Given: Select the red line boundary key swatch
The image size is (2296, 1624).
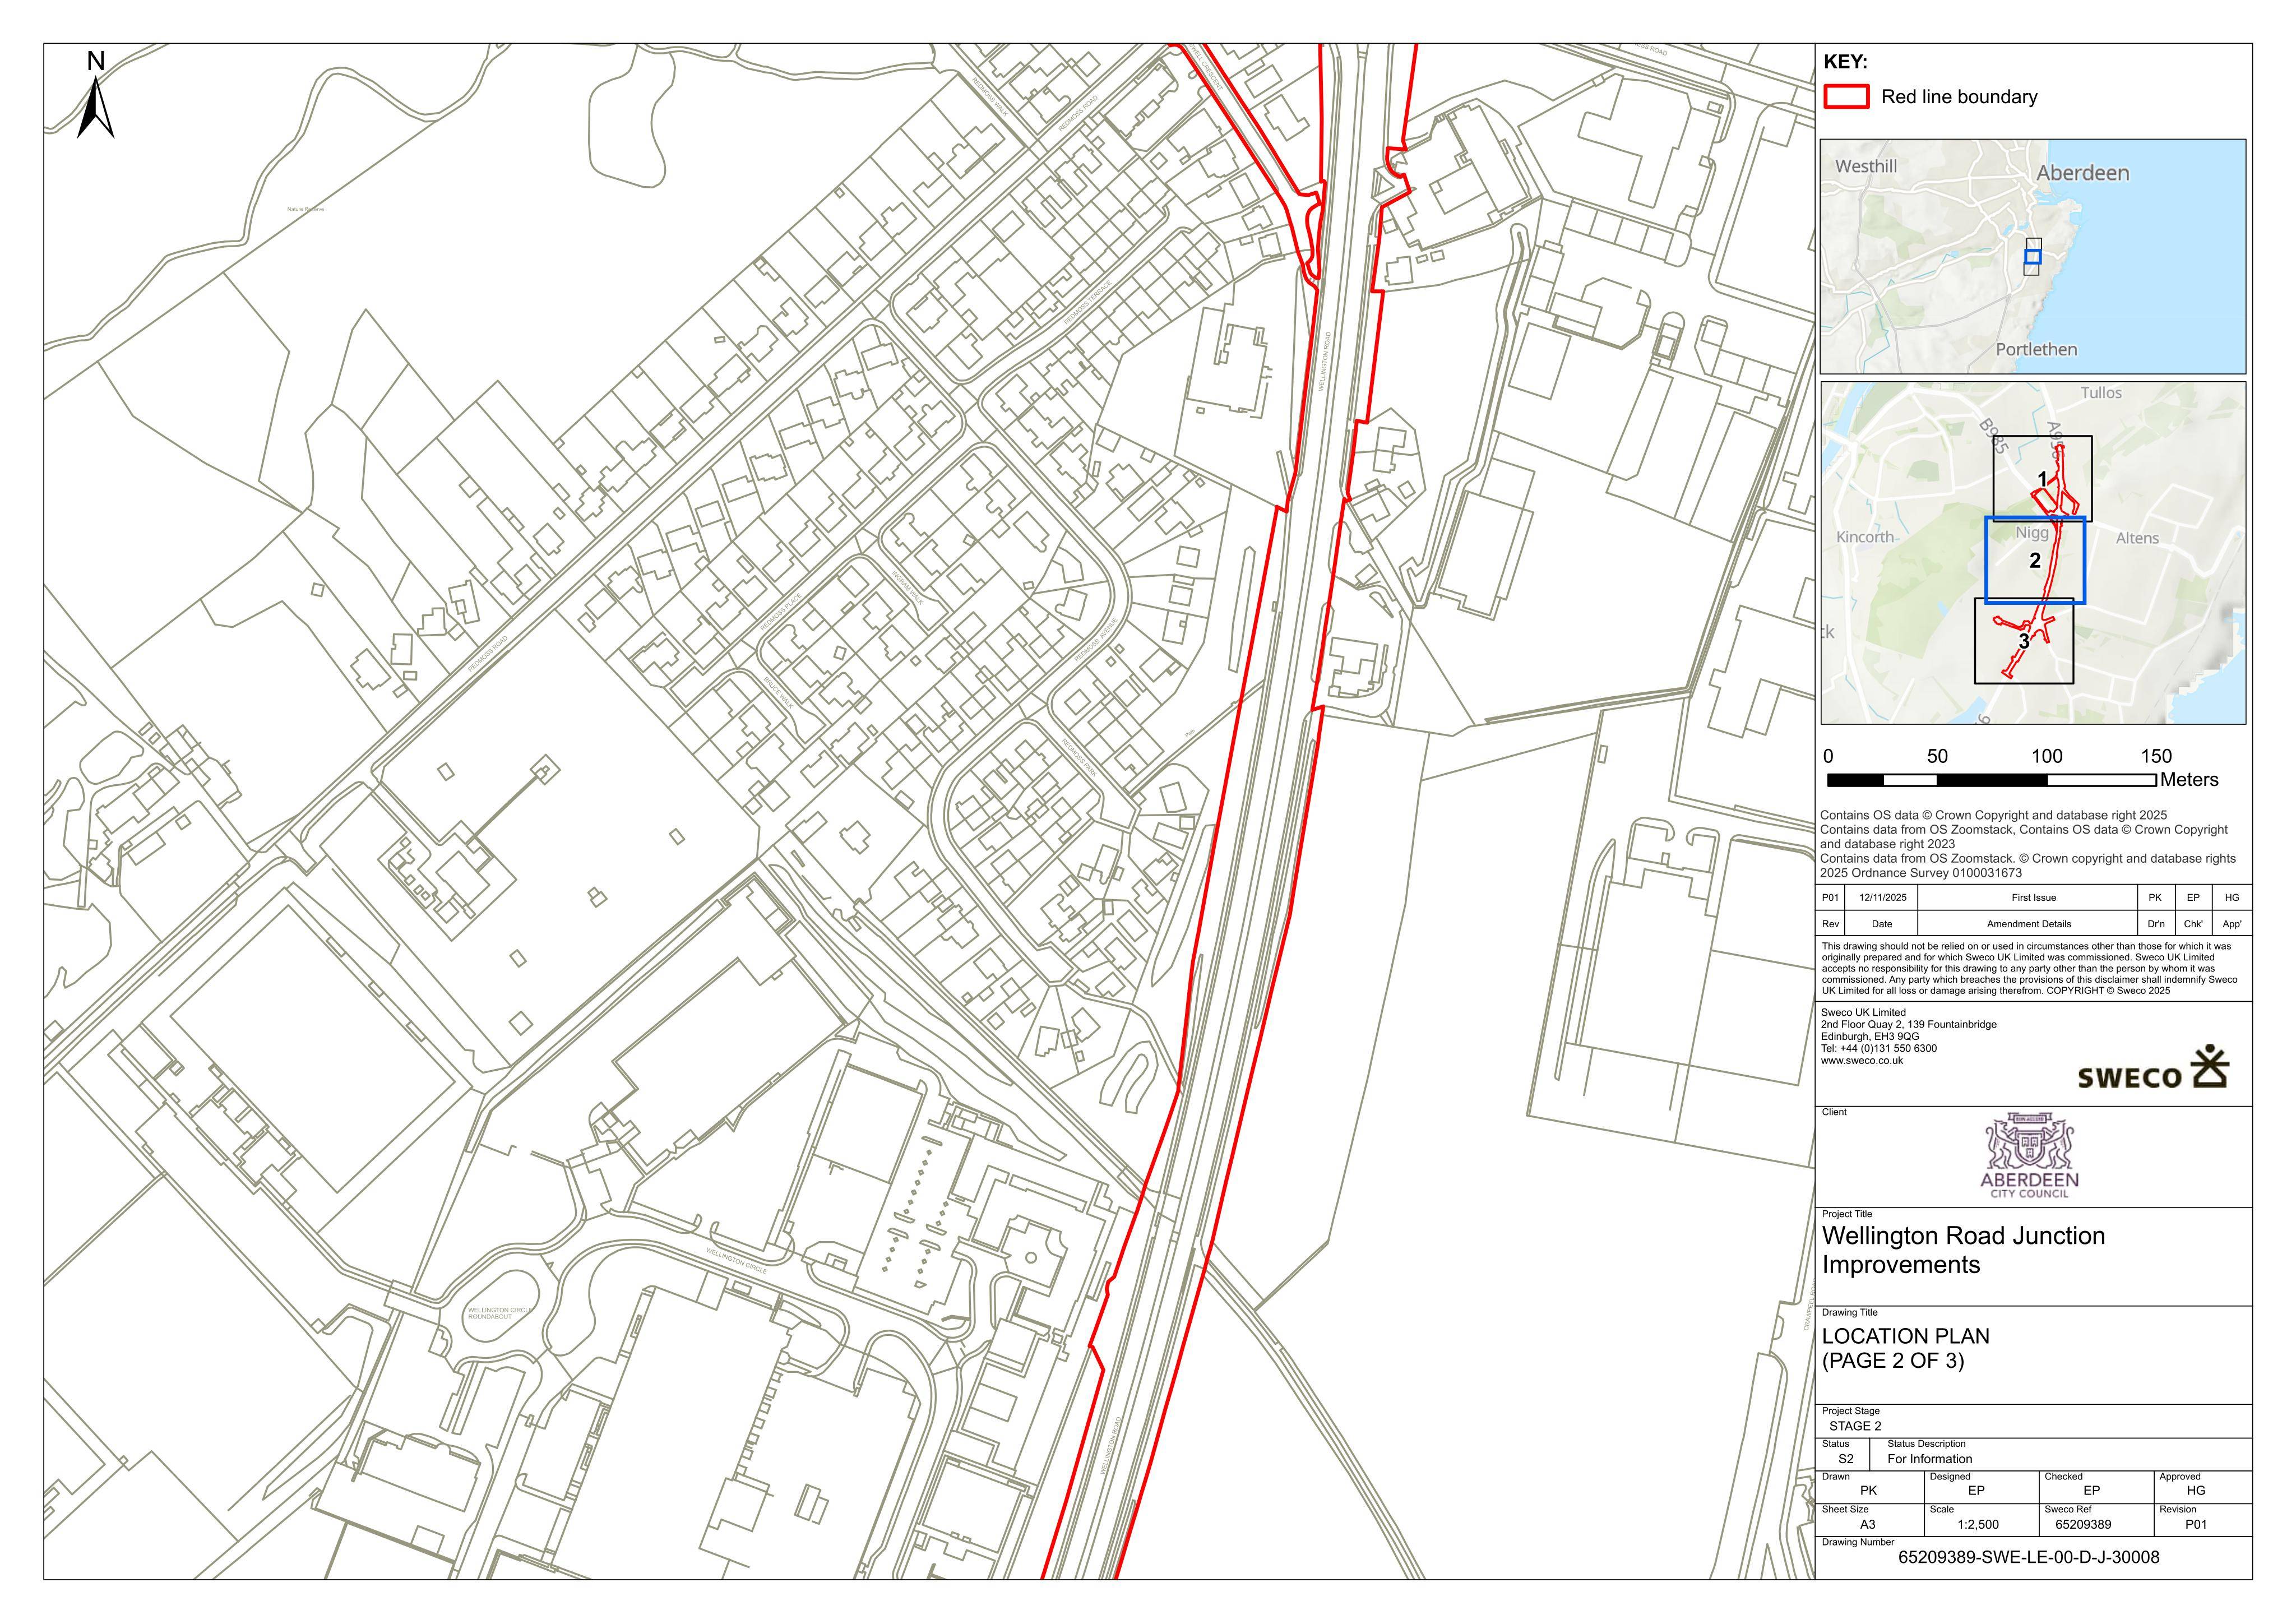Looking at the screenshot, I should click(1846, 97).
